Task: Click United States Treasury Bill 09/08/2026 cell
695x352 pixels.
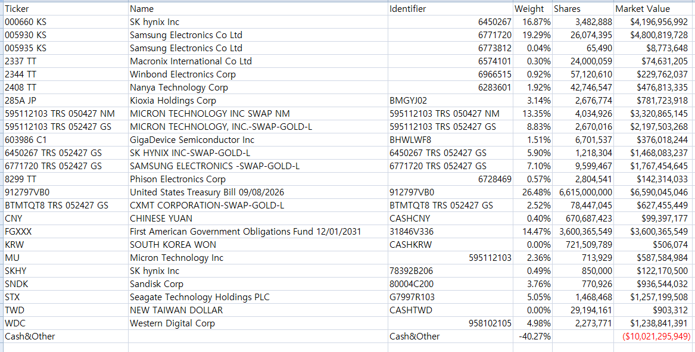Action: [x=258, y=192]
